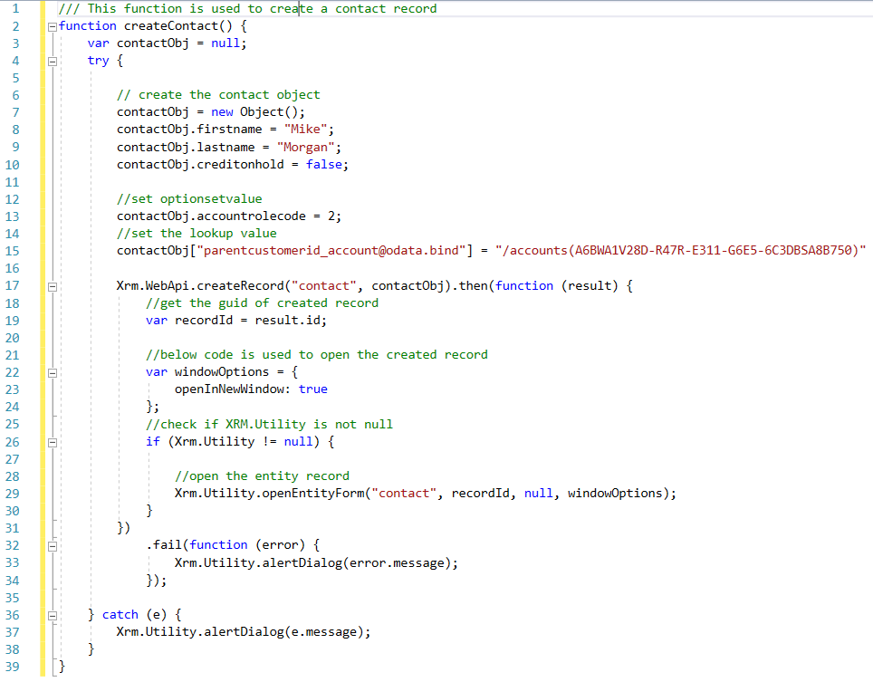Click the 'false' keyword on creditonhold line

click(326, 165)
